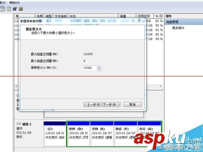Click the 布局 column header
Image resolution: width=203 pixels, height=152 pixels.
[x=39, y=16]
